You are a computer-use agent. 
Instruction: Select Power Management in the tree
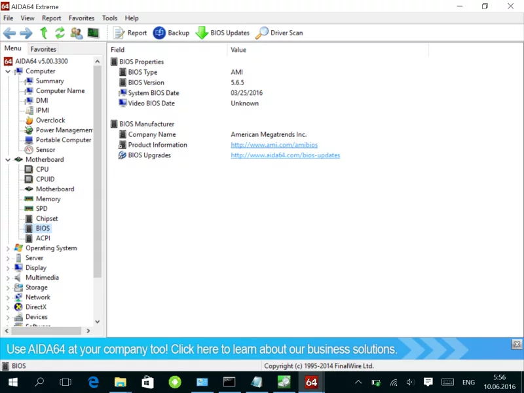[x=64, y=130]
